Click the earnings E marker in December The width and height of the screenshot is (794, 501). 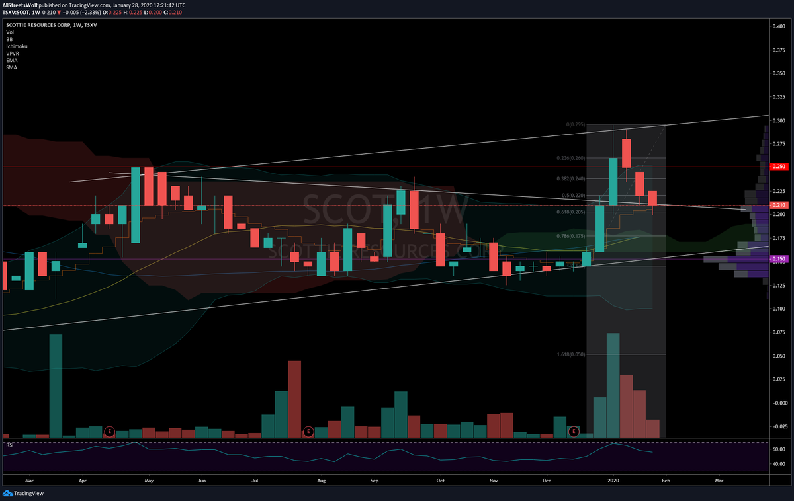tap(574, 432)
